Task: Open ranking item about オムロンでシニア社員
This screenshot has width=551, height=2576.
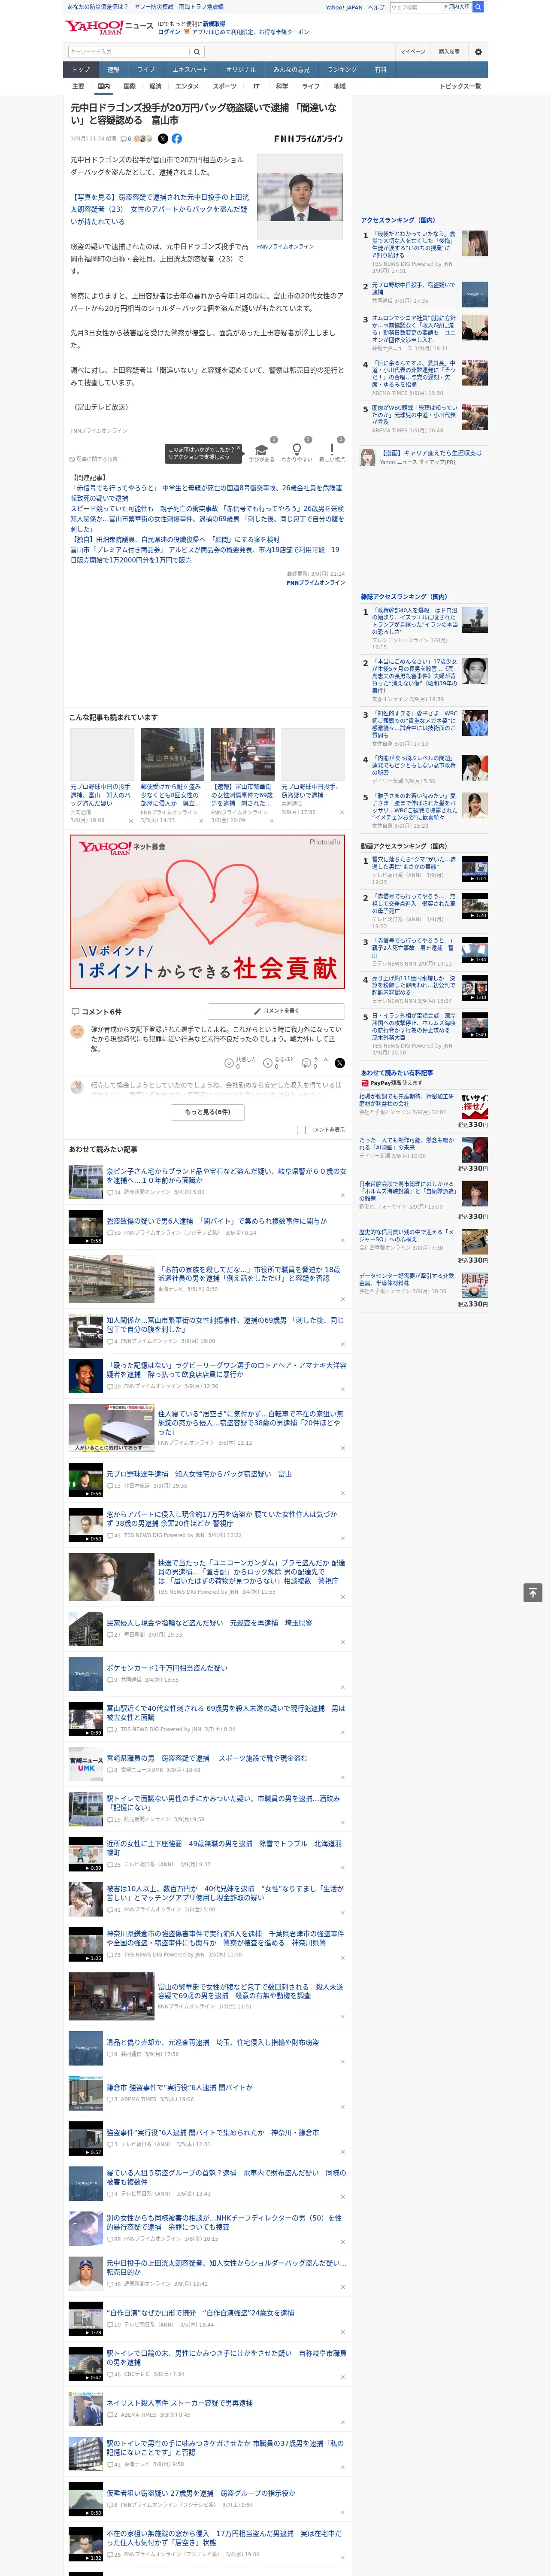Action: pyautogui.click(x=414, y=328)
